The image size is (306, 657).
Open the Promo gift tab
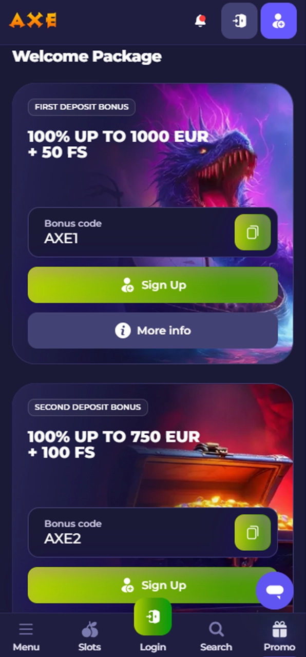pos(280,636)
